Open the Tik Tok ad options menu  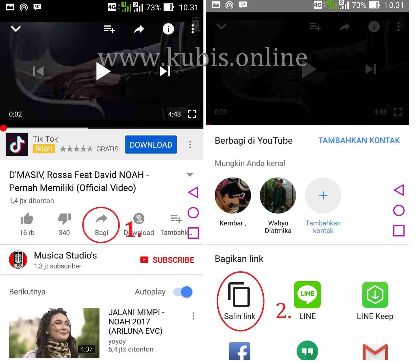point(190,145)
